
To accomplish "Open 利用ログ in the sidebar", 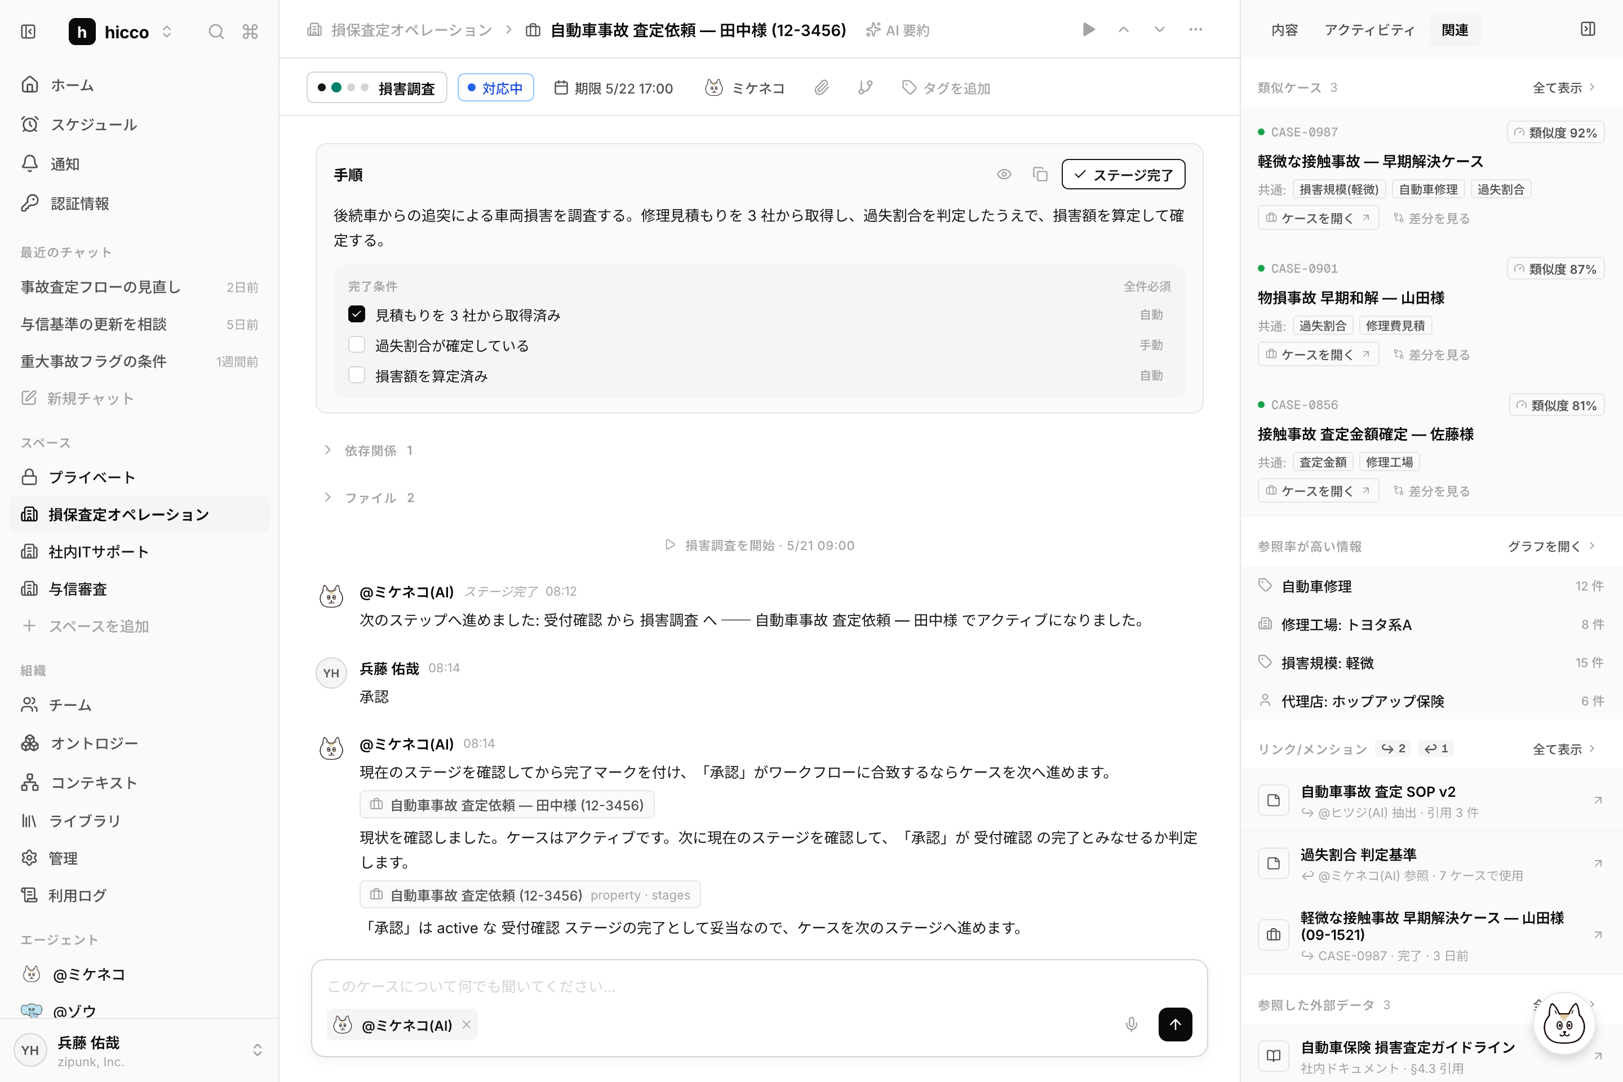I will tap(138, 895).
